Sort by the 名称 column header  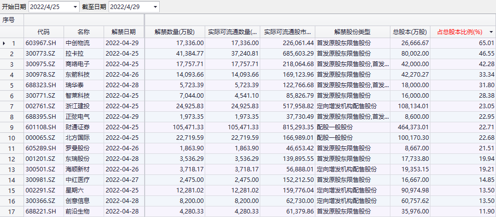(84, 32)
